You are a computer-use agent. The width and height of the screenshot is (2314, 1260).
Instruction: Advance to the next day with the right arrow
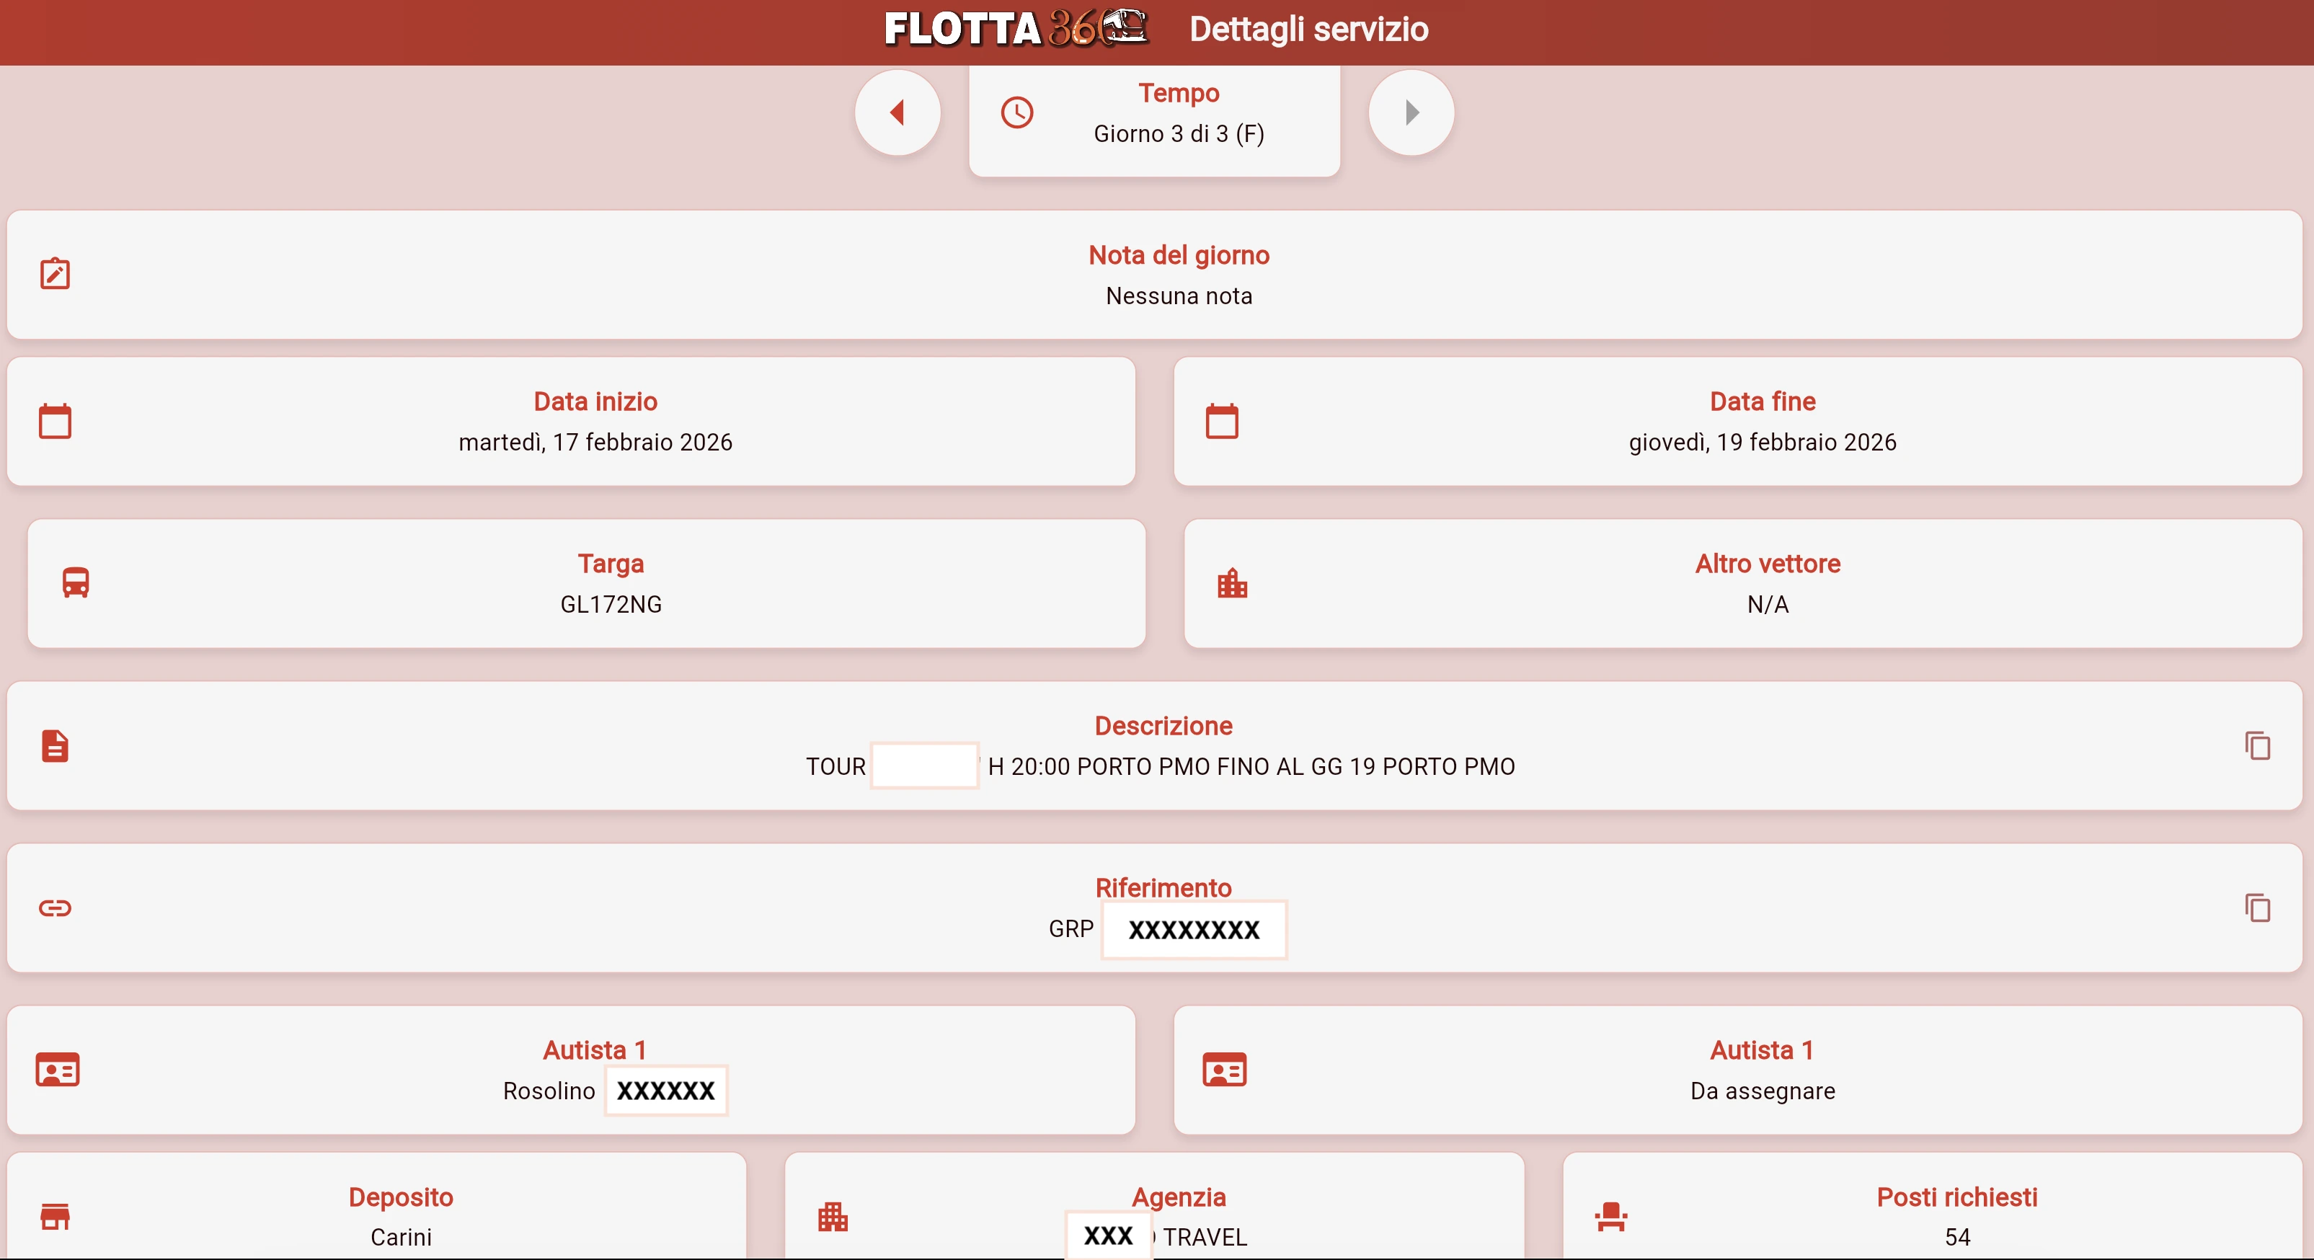click(1409, 112)
